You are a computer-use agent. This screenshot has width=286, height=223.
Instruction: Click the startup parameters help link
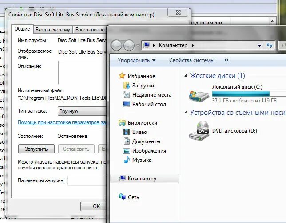tap(62, 122)
